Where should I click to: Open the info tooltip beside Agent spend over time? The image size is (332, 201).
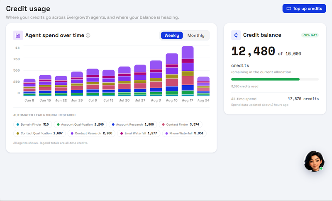click(88, 36)
